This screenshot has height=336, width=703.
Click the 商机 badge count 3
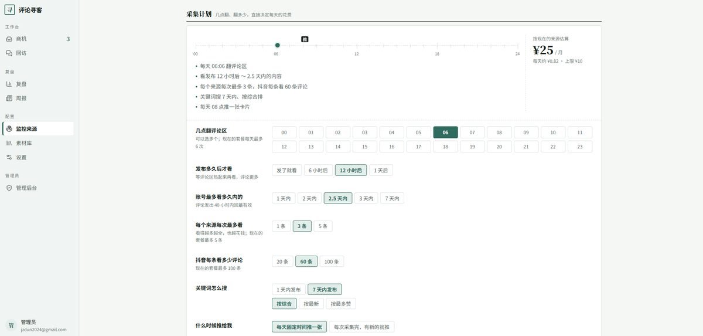click(68, 39)
